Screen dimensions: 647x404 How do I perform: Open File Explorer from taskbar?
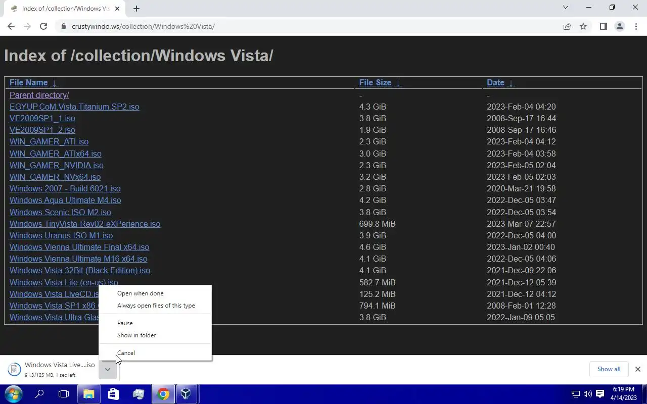pos(88,394)
